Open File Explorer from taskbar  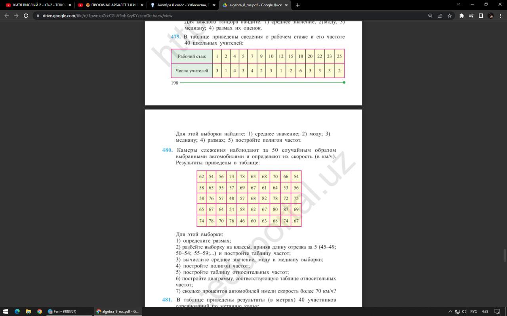[x=28, y=311]
